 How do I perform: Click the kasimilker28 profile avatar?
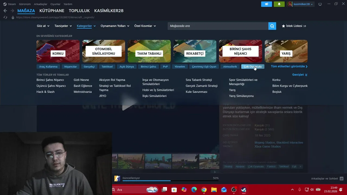coord(290,4)
